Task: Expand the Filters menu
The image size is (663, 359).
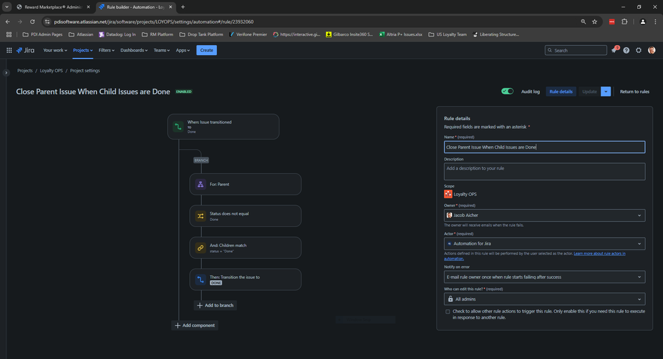Action: click(107, 50)
